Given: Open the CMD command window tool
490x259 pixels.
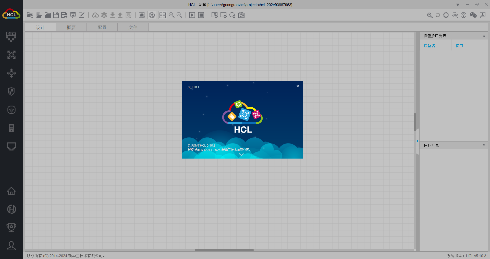Looking at the screenshot, I should coord(455,15).
